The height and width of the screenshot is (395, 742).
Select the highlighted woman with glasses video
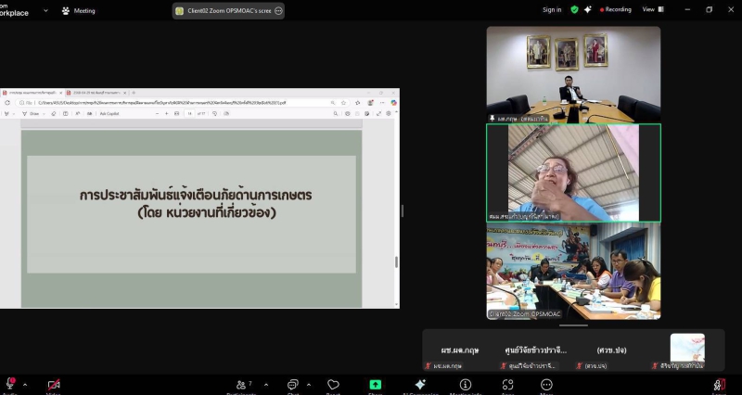573,173
